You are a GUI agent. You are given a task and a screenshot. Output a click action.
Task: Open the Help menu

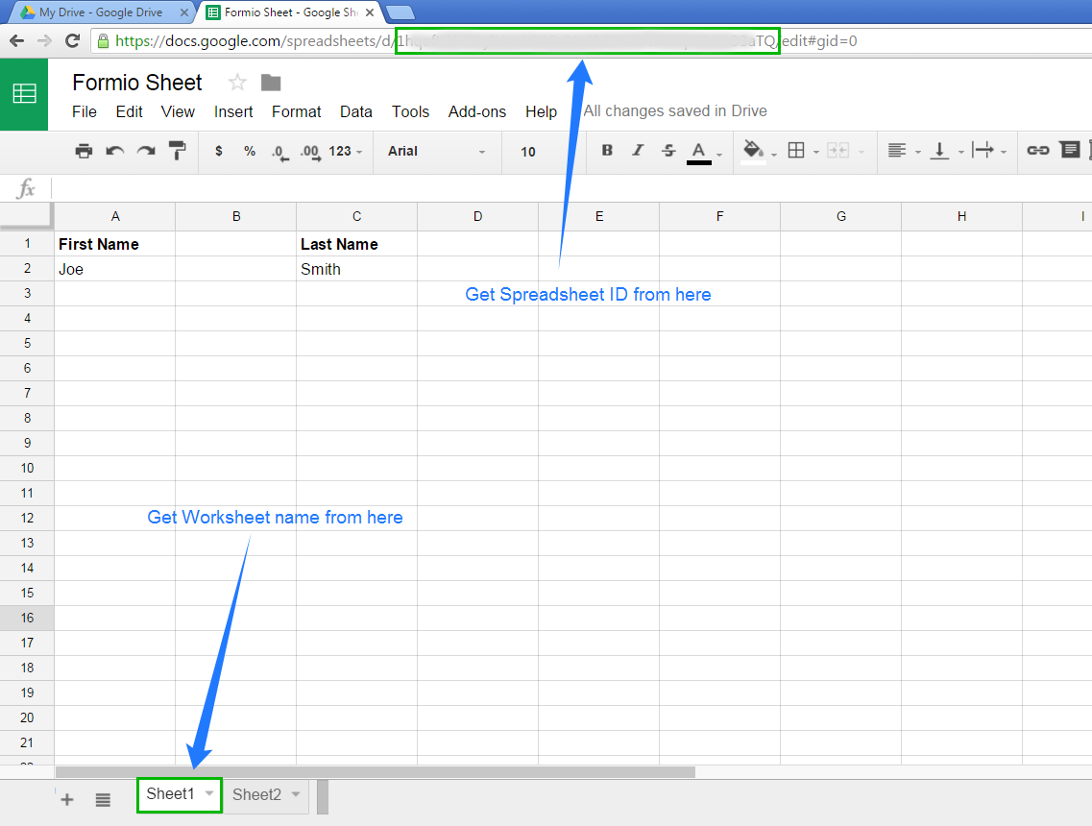point(541,111)
